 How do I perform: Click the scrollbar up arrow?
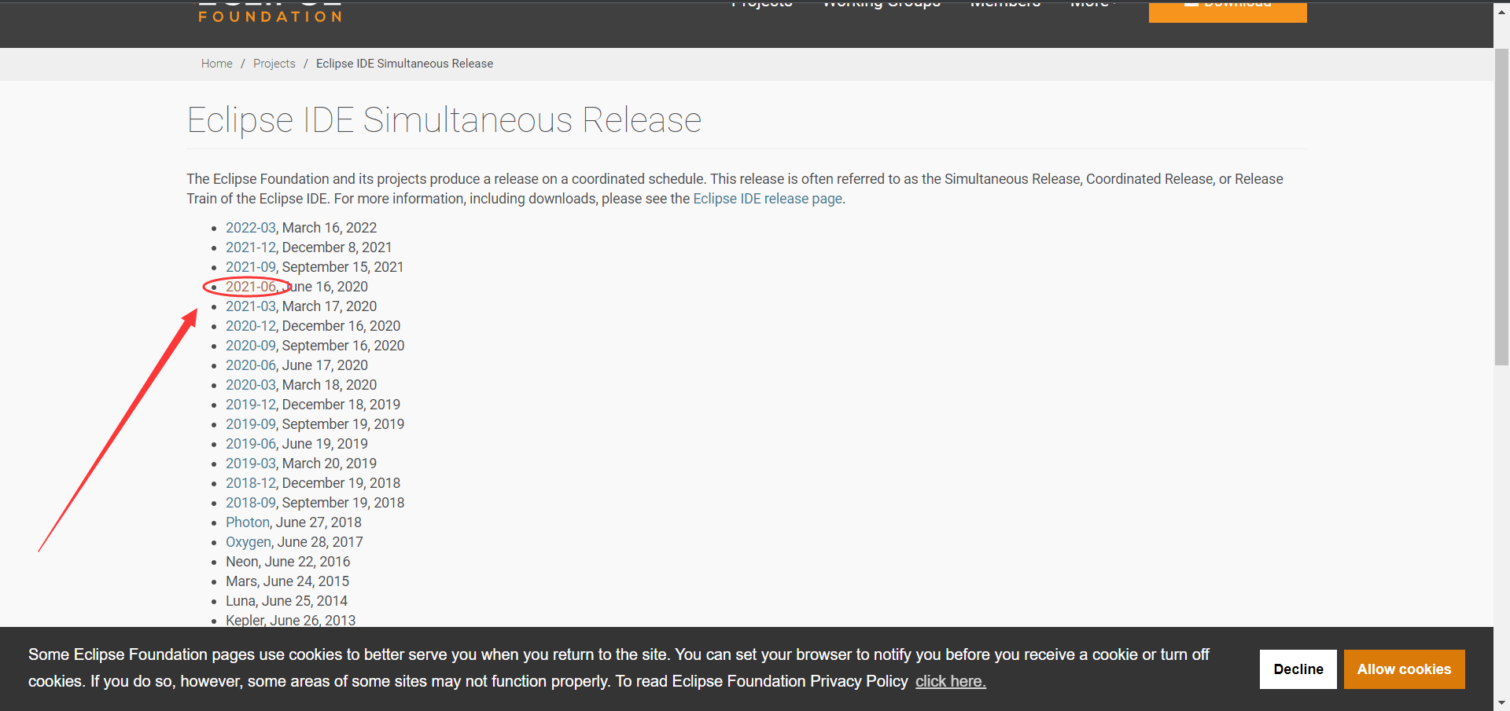1501,13
